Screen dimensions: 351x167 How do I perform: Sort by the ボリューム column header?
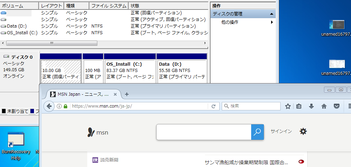tap(20, 6)
